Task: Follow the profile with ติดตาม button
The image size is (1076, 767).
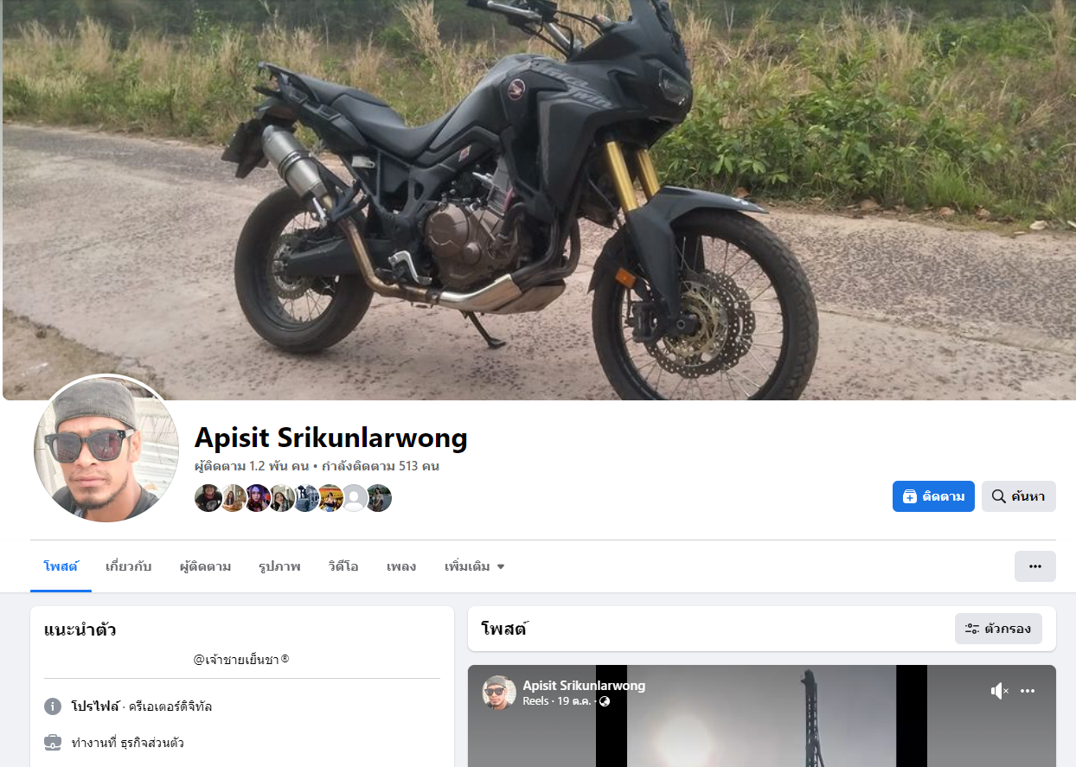Action: (933, 496)
